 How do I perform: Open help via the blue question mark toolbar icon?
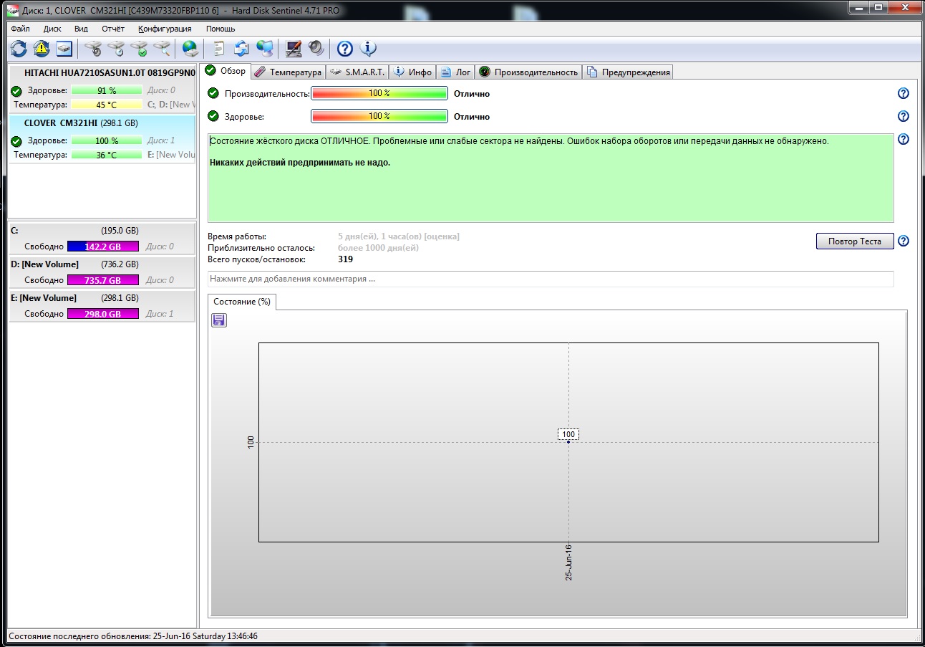click(x=345, y=49)
